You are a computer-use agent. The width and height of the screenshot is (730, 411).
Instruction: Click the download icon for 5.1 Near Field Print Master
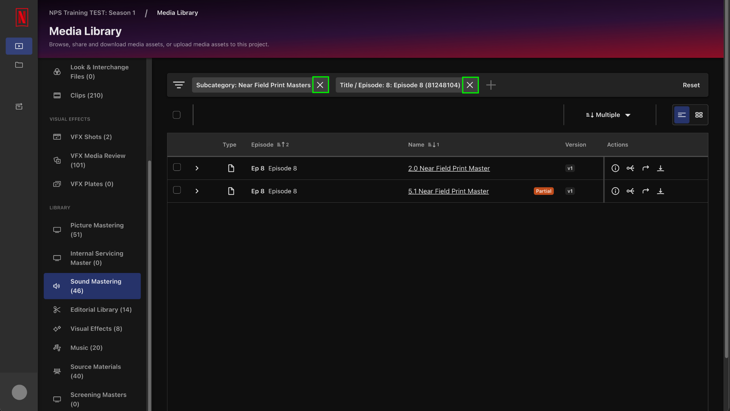click(x=660, y=191)
